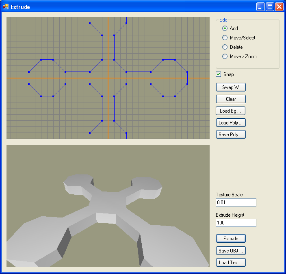Choose the Move/Select radio option
The height and width of the screenshot is (274, 286).
[x=225, y=38]
